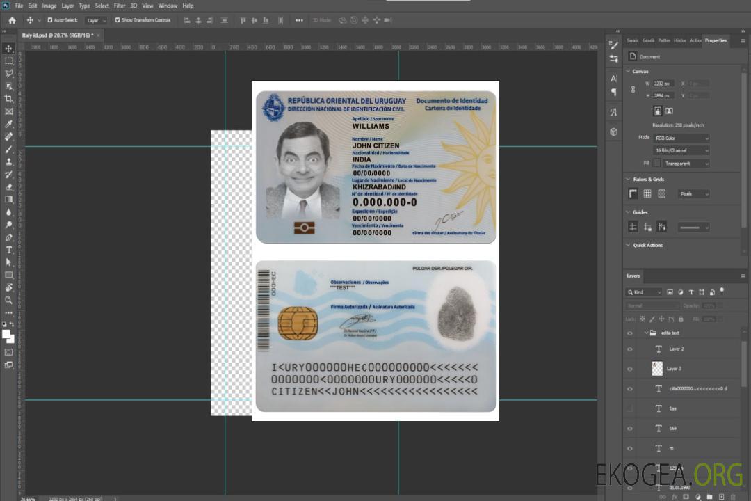
Task: Select the Clone Stamp tool
Action: [8, 161]
